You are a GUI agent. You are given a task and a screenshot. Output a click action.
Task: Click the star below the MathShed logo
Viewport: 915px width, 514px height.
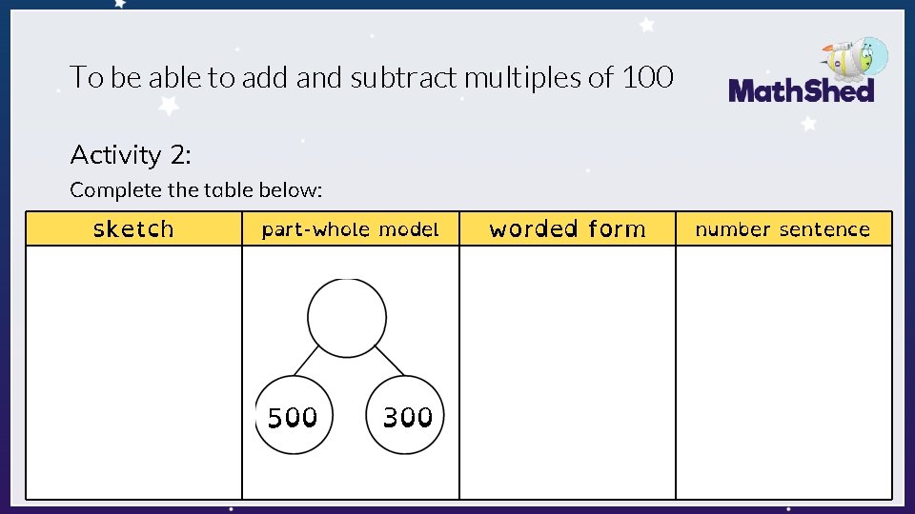(x=808, y=123)
